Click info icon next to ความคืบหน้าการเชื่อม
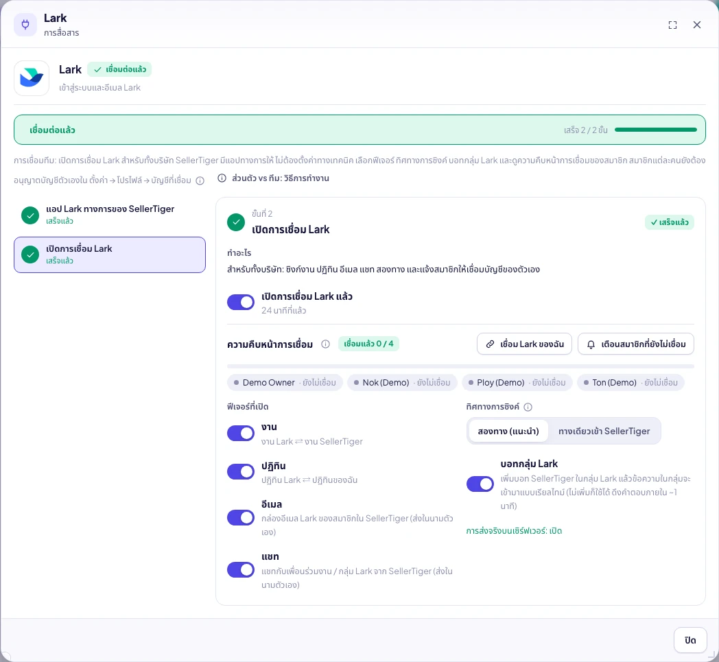 pyautogui.click(x=326, y=344)
